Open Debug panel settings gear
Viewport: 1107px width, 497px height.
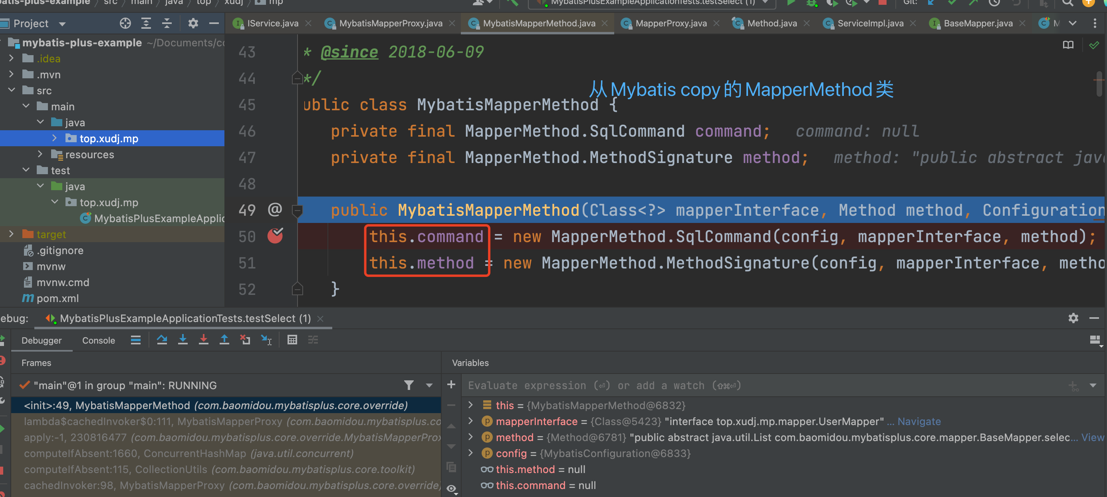click(x=1073, y=318)
